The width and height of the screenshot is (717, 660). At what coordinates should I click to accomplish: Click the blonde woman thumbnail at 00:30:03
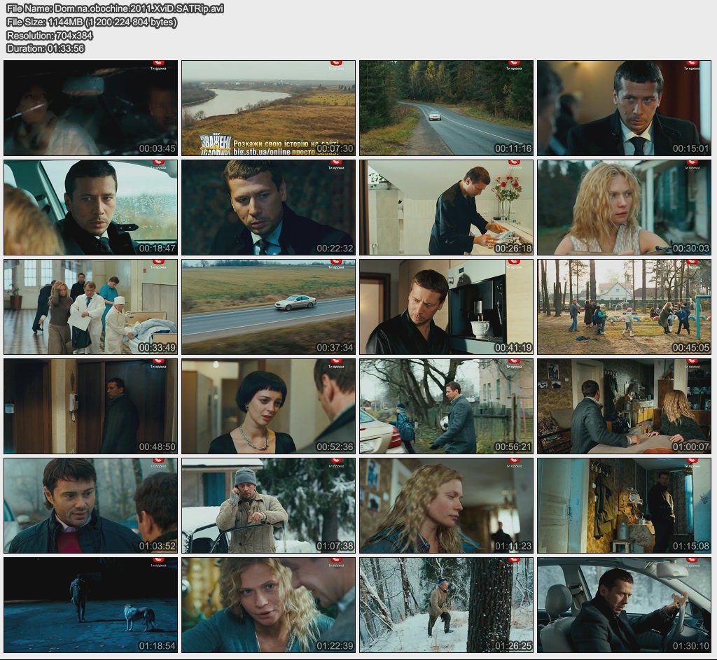tap(624, 208)
